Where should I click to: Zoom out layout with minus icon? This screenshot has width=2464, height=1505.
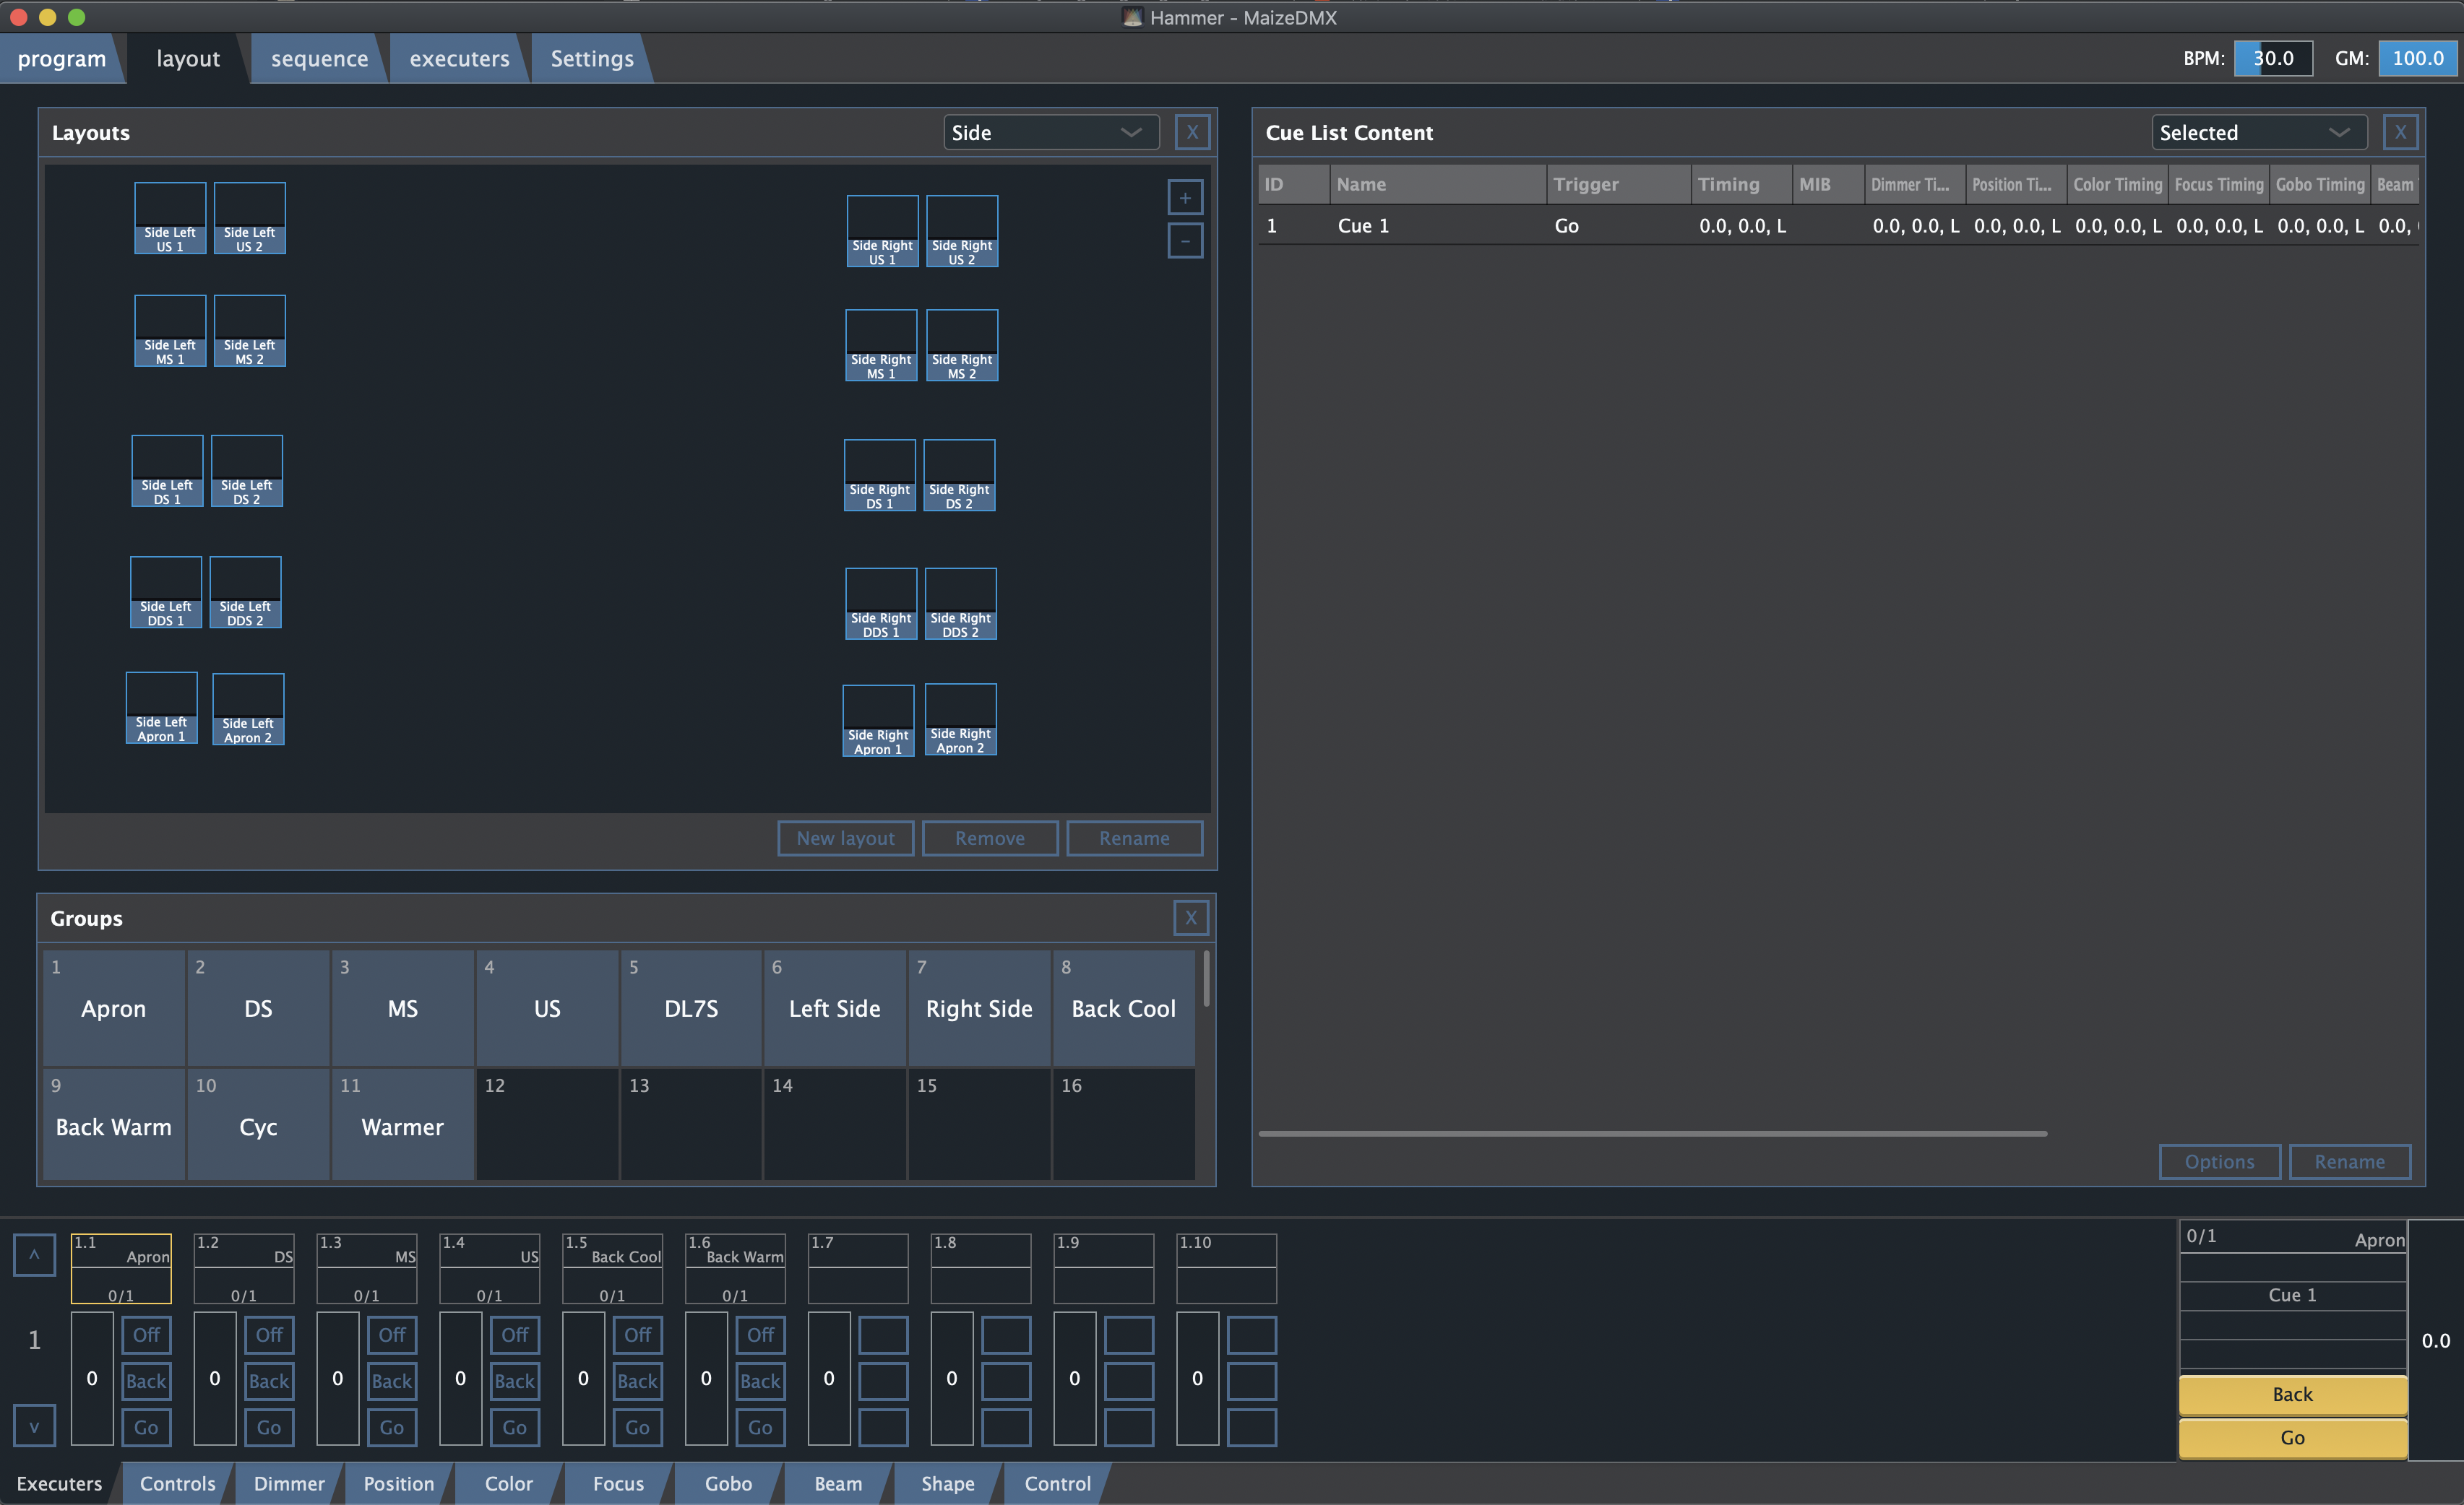tap(1185, 240)
